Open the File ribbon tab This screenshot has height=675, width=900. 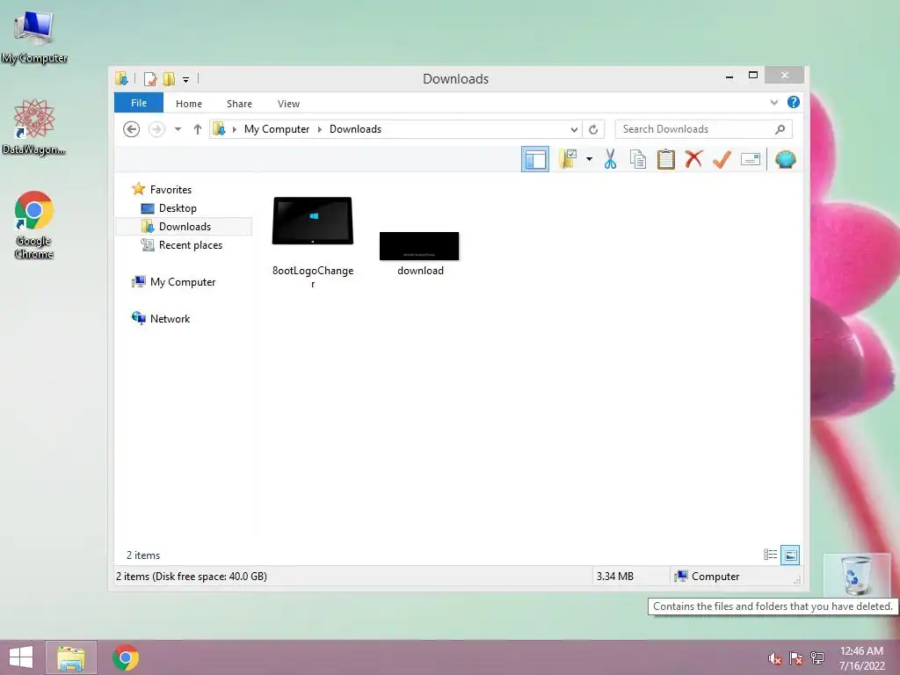(139, 103)
